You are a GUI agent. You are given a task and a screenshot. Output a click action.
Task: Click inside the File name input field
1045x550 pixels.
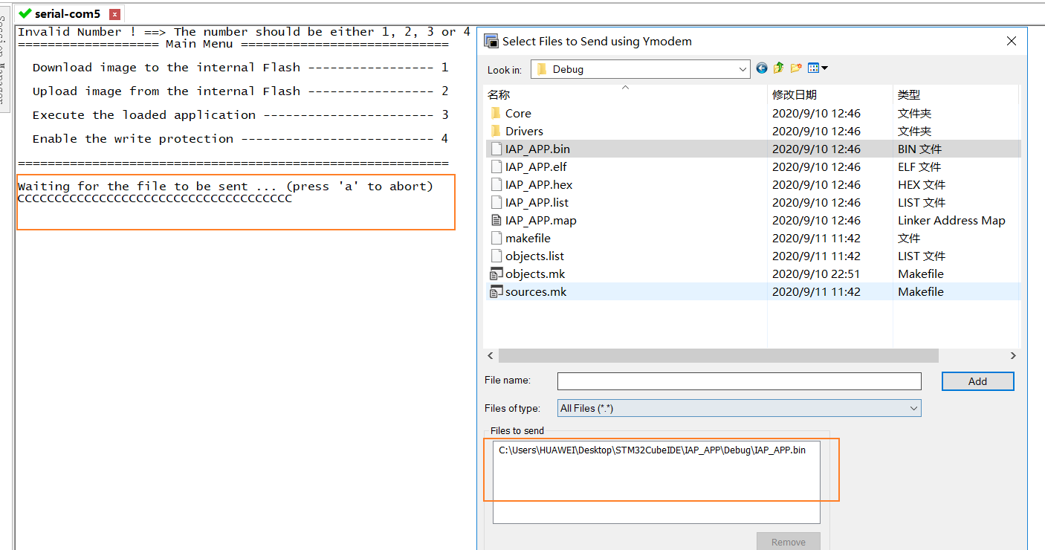click(739, 381)
